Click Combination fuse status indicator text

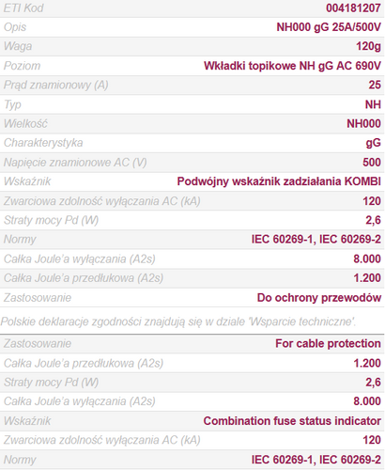(x=292, y=421)
